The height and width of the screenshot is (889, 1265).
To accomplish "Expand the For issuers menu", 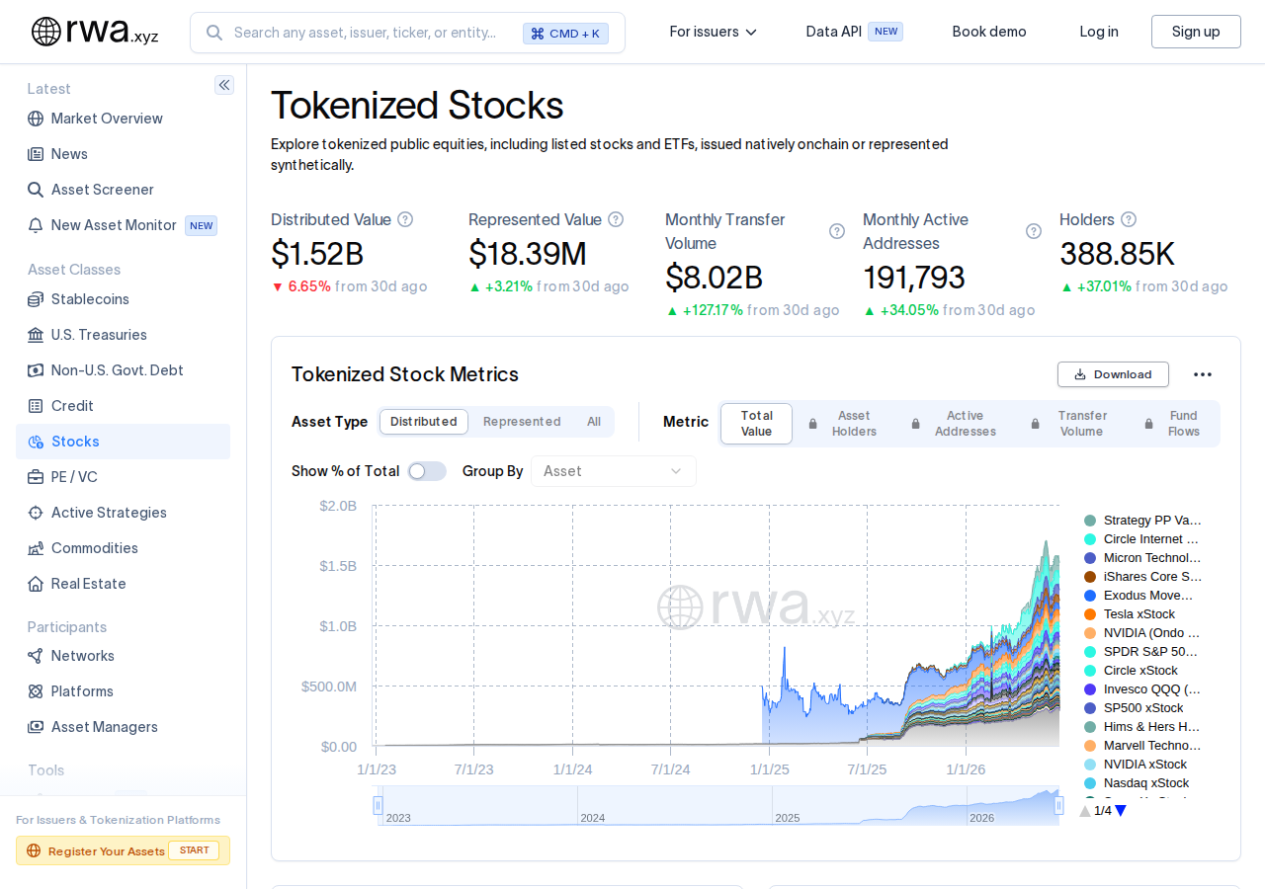I will tap(714, 32).
